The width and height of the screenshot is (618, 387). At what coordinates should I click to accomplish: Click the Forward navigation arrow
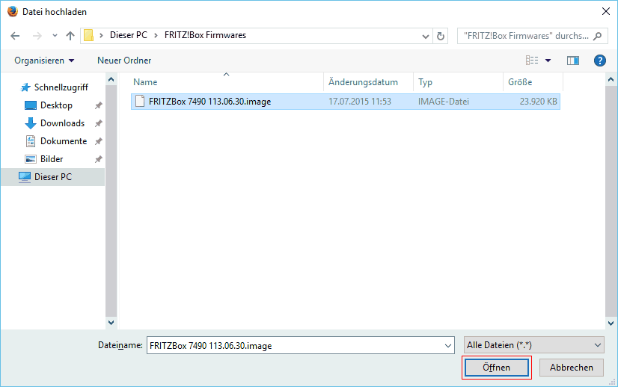click(37, 36)
